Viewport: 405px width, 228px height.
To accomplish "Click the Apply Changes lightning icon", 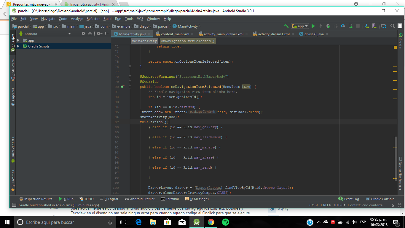I will (x=321, y=26).
